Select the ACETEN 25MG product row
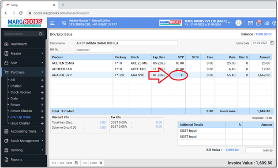Image resolution: width=278 pixels, height=168 pixels. 161,63
